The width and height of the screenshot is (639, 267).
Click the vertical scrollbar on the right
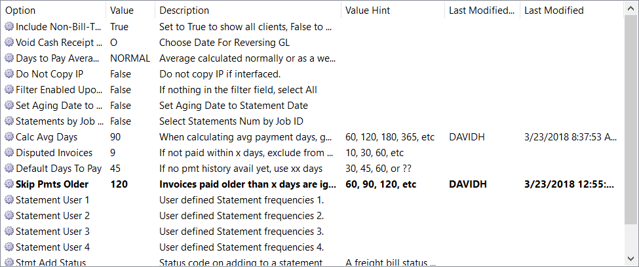632,131
